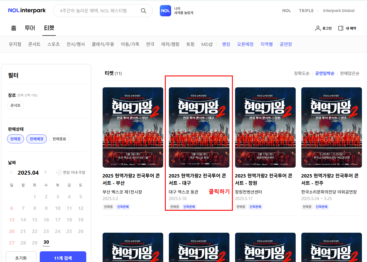Image resolution: width=367 pixels, height=262 pixels.
Task: Click the title '전국투어 콘서트 - 창원'
Action: pos(264,179)
